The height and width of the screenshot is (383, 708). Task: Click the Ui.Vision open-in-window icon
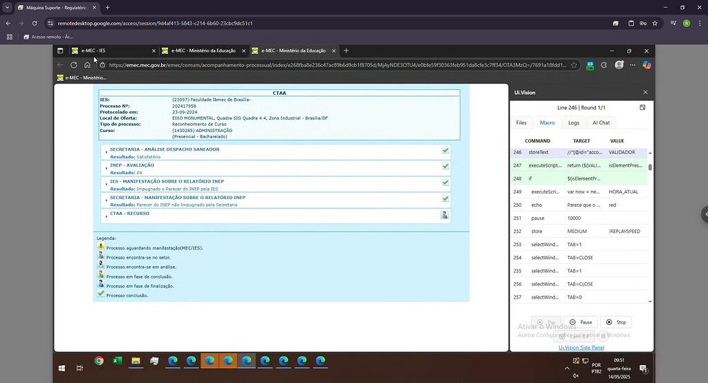tap(642, 107)
